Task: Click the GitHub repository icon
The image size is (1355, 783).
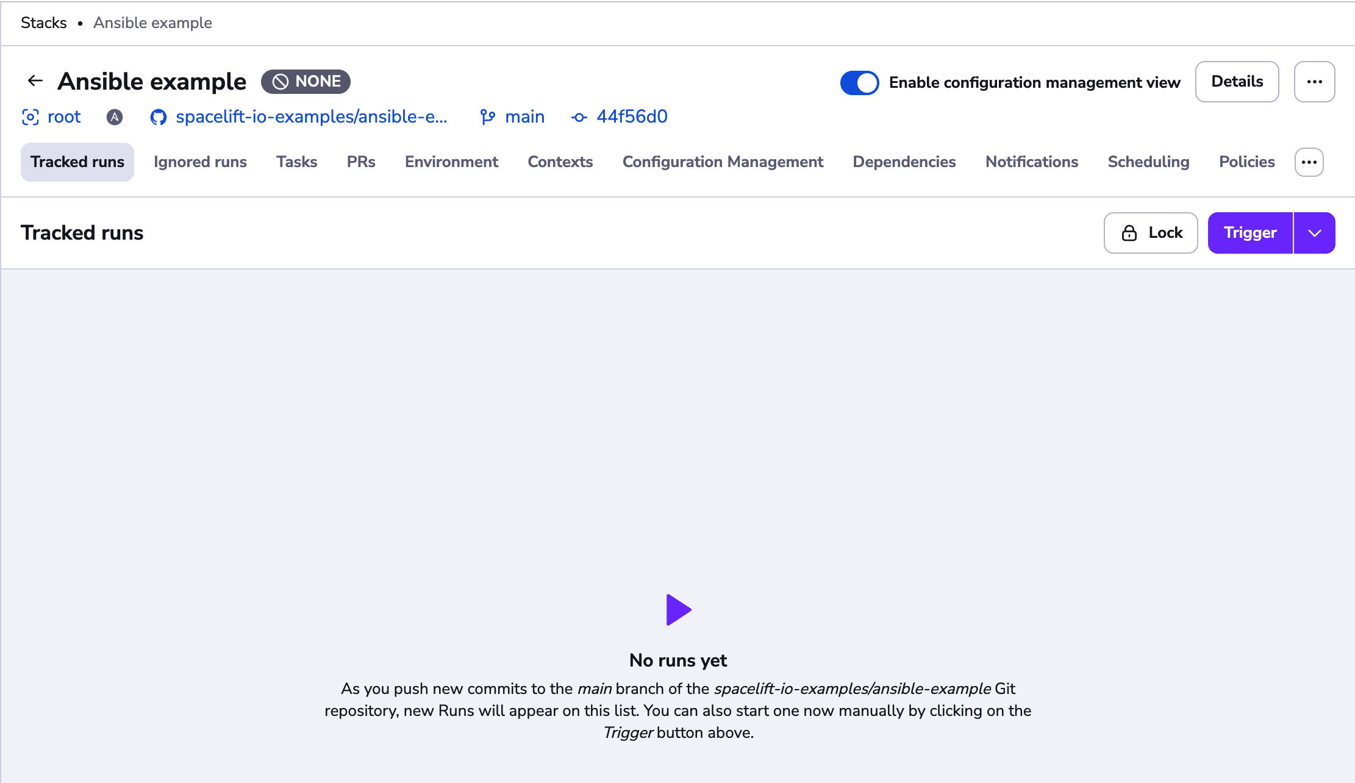Action: [159, 117]
